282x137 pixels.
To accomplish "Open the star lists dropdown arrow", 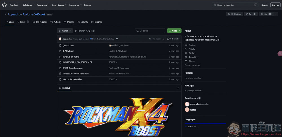I will (276, 14).
